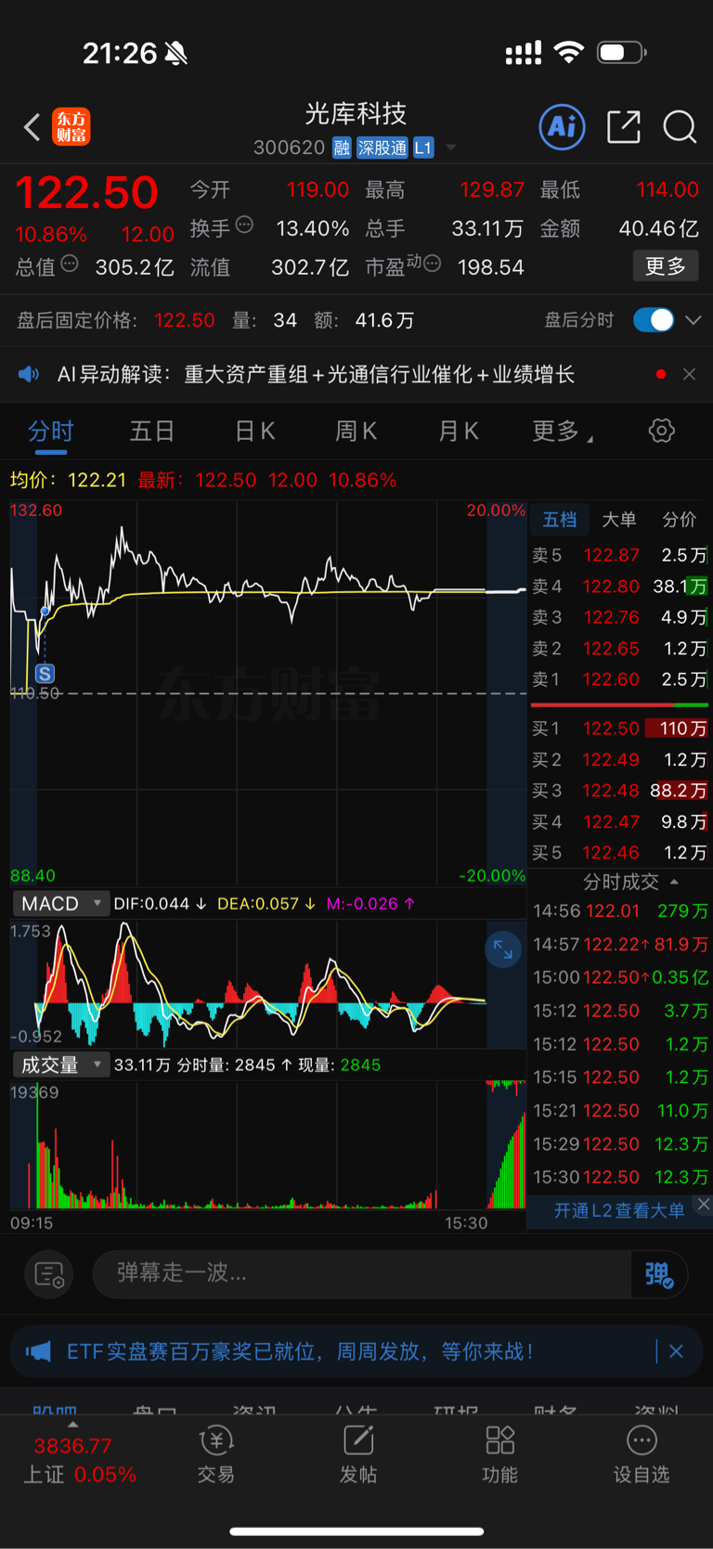Close the ETF实盘赛 promotion banner
The width and height of the screenshot is (713, 1549).
(x=676, y=1351)
